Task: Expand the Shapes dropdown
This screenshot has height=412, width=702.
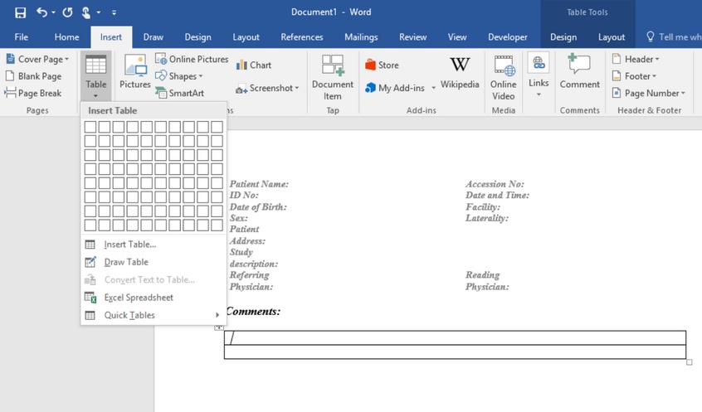Action: pos(179,76)
